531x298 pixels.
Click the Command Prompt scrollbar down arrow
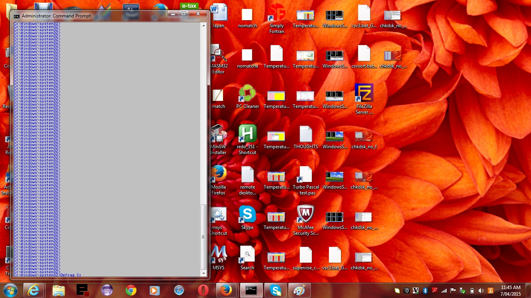pyautogui.click(x=204, y=273)
